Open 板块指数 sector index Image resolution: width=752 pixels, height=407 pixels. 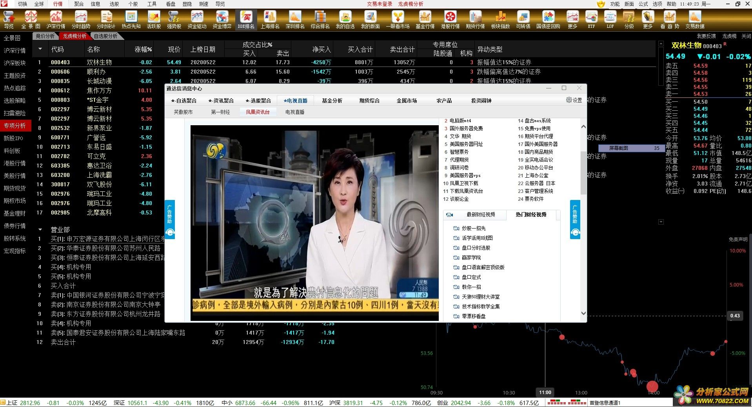pyautogui.click(x=500, y=20)
